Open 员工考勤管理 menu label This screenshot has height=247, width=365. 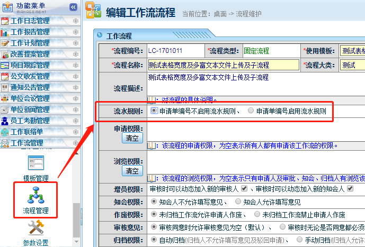30,121
